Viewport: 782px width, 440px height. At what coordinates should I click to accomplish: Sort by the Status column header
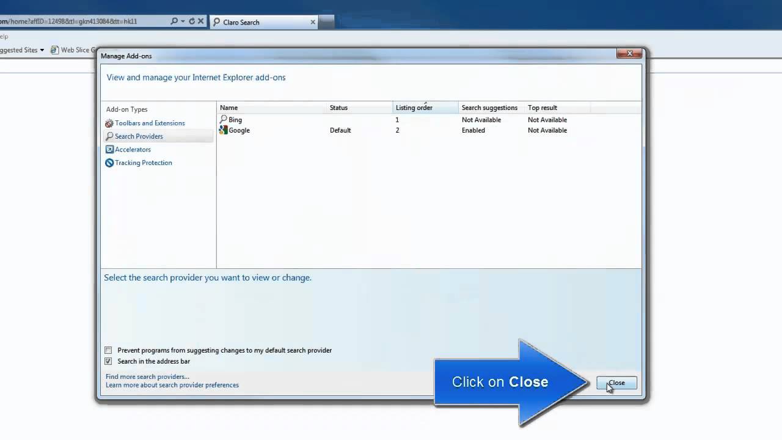360,108
